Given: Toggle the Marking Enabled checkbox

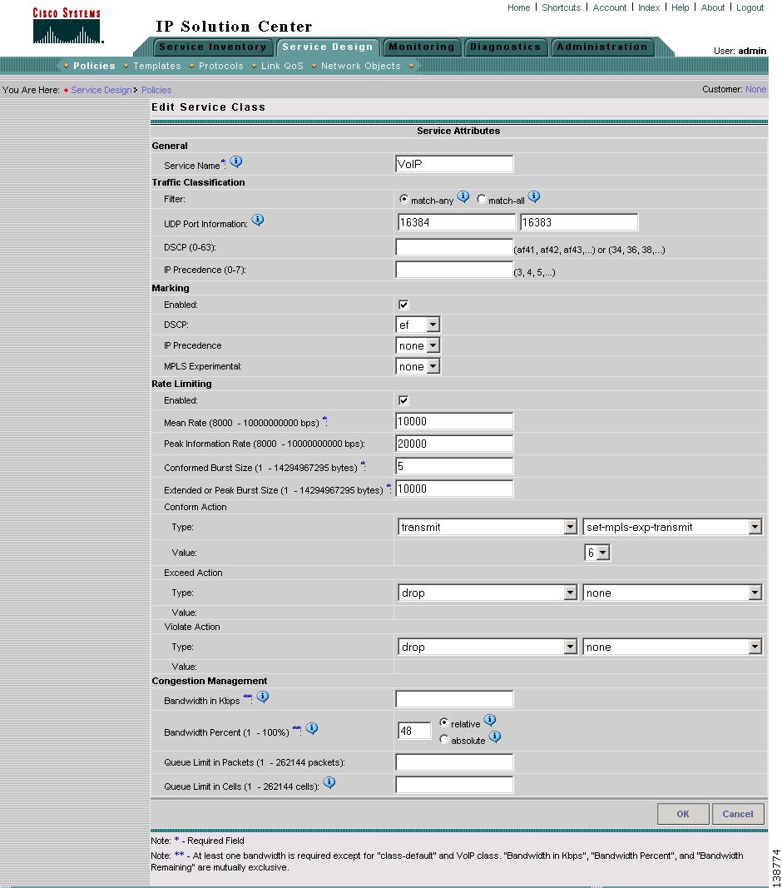Looking at the screenshot, I should pos(403,305).
